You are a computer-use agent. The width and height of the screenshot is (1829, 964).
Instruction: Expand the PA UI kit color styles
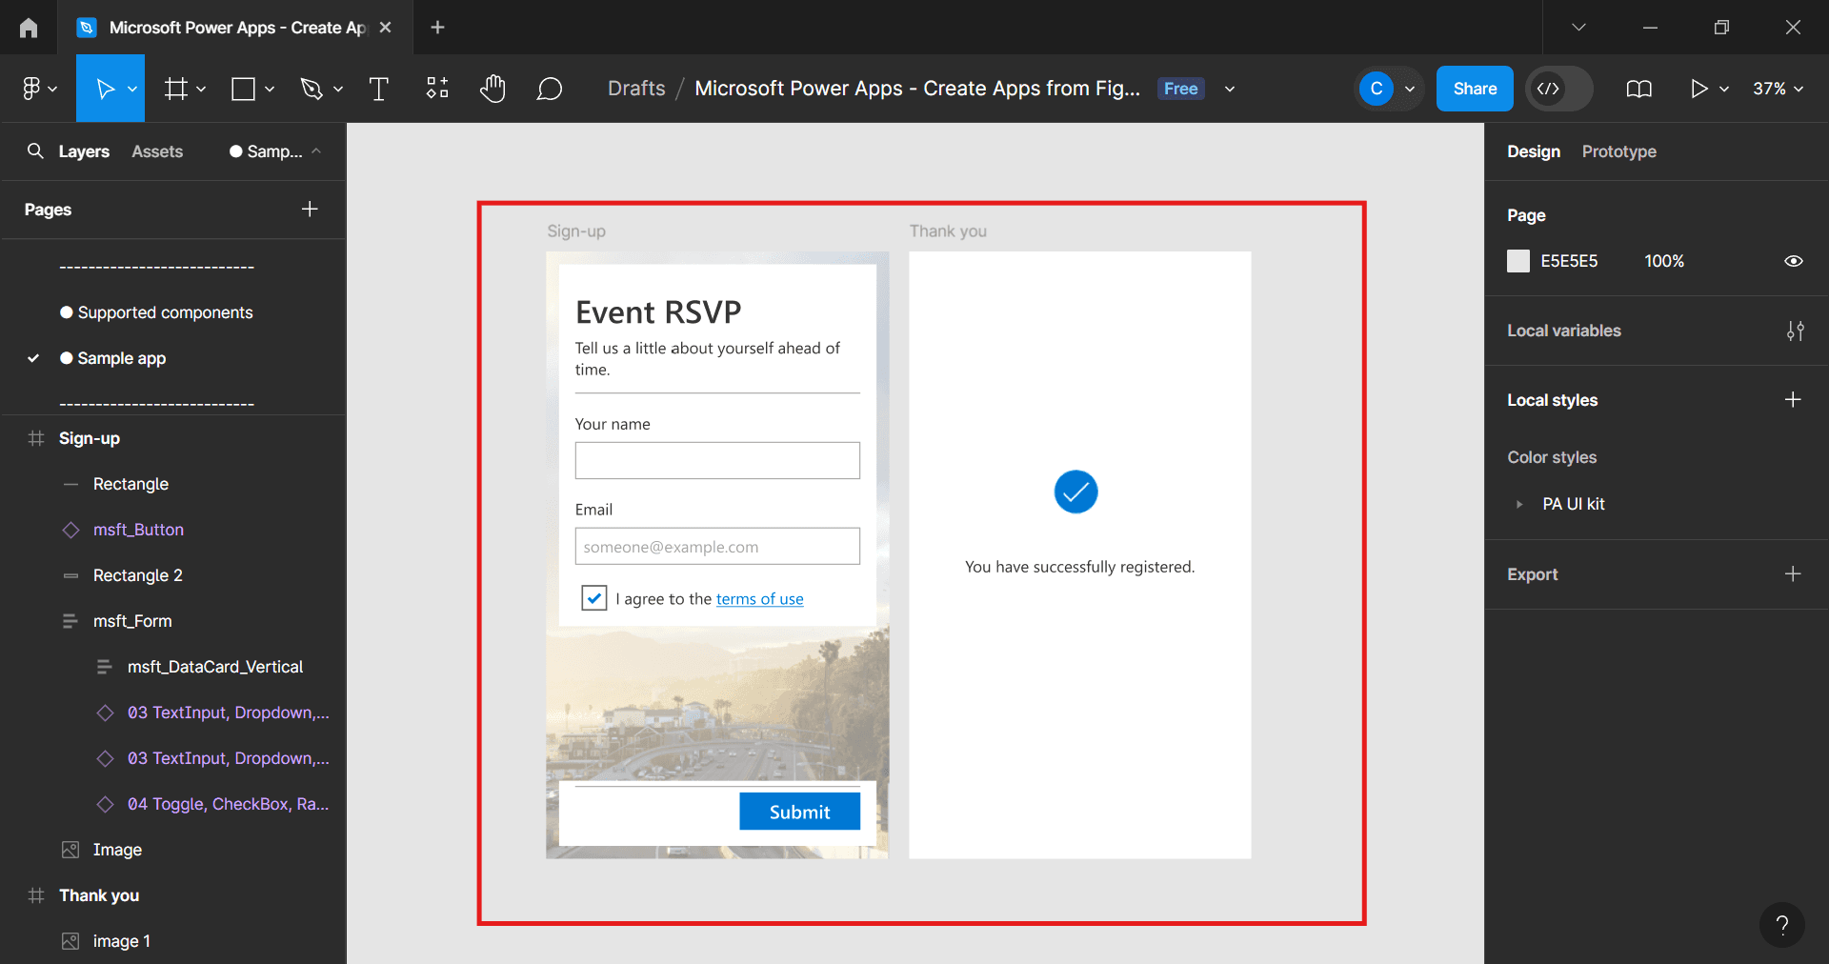coord(1519,504)
